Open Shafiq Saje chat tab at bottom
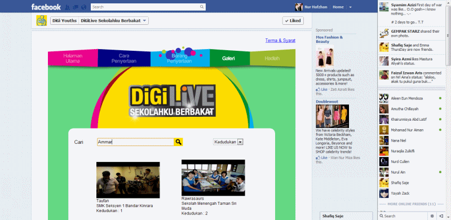 [346, 216]
